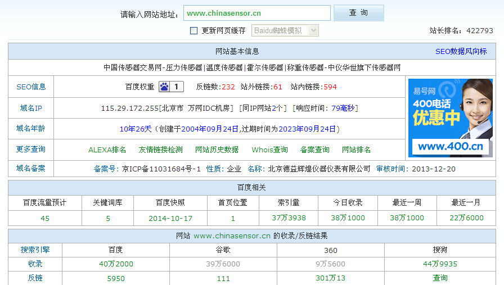Open www.chinasensor.cn link in results header

(232, 236)
